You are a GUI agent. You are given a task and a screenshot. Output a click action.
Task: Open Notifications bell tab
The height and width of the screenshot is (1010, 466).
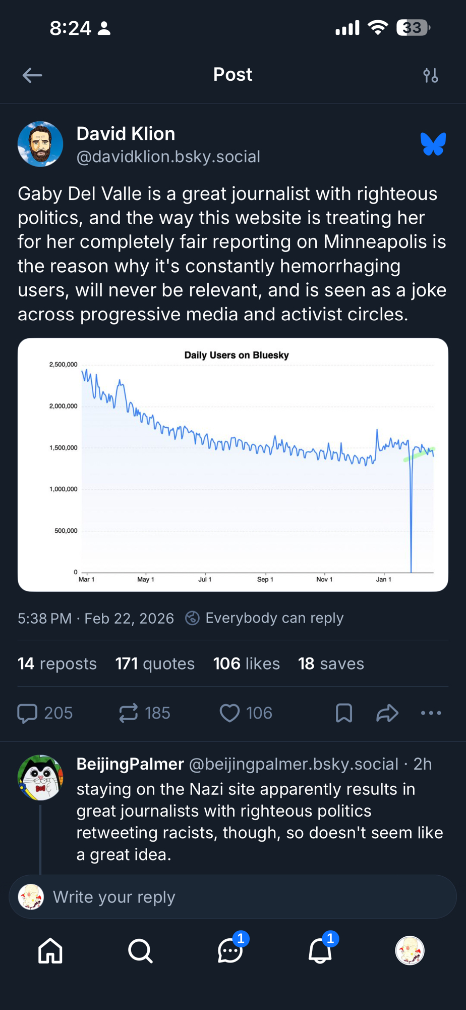tap(320, 951)
